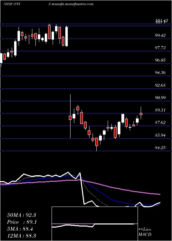Click the NYSE OTI ticker label
172x241 pixels.
point(11,4)
